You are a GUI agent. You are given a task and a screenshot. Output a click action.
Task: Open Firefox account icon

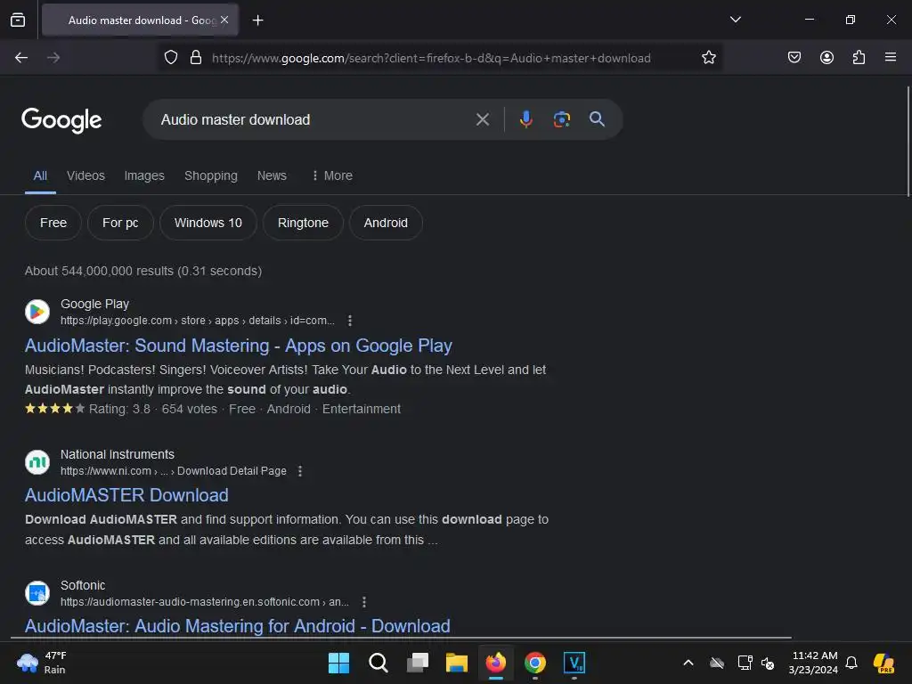pyautogui.click(x=826, y=57)
